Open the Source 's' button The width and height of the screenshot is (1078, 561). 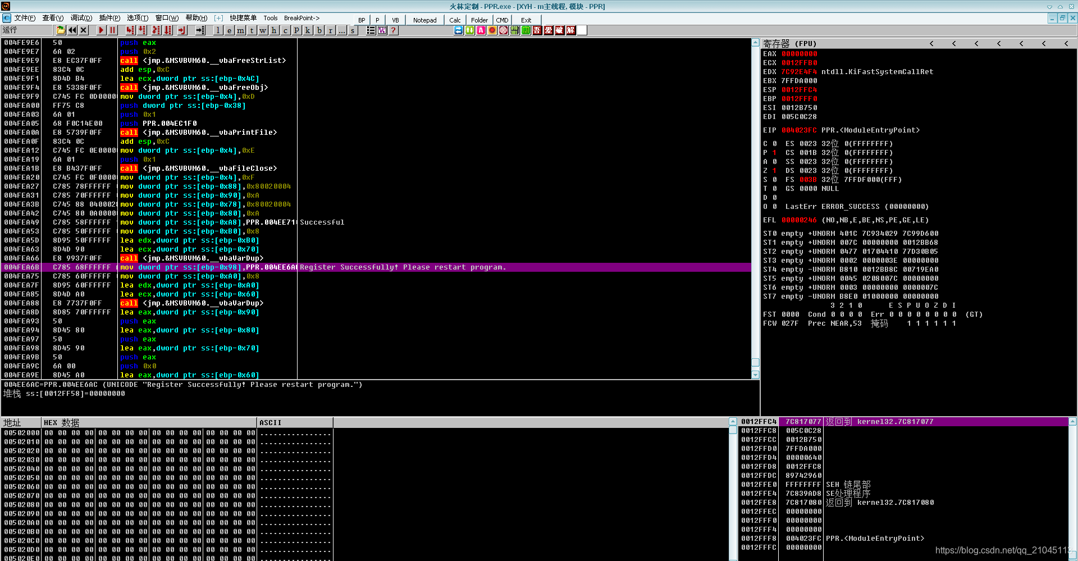[353, 30]
